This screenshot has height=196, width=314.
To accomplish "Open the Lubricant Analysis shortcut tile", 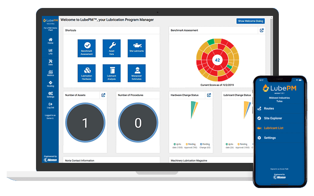I will tap(111, 73).
